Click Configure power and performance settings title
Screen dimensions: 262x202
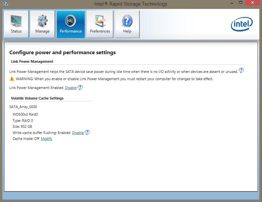[x=63, y=53]
